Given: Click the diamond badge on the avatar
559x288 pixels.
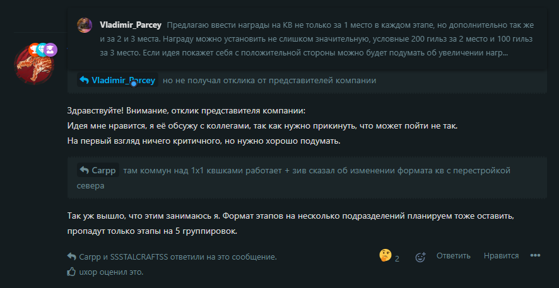Looking at the screenshot, I should (x=43, y=50).
